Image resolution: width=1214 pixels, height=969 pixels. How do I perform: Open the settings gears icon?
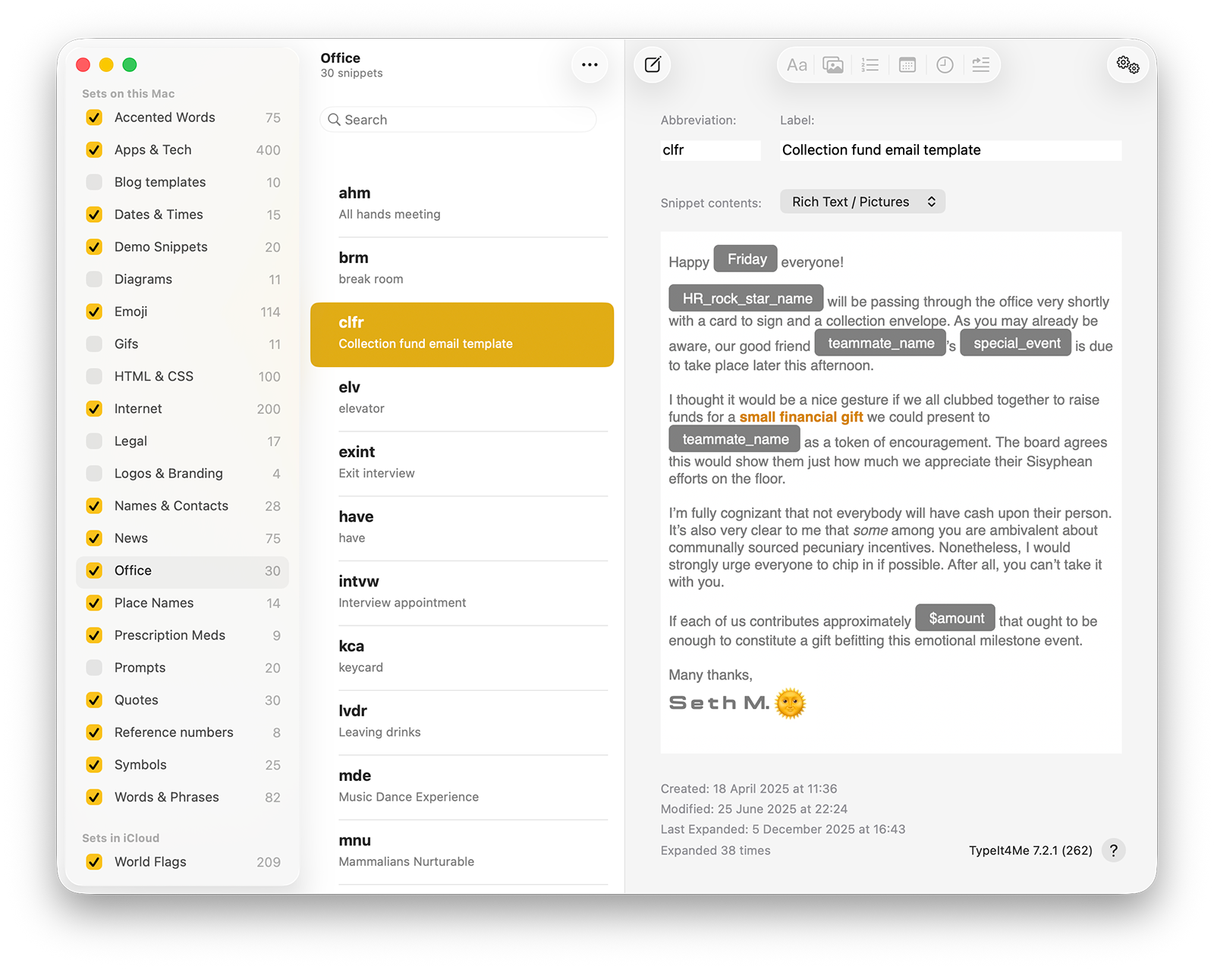(x=1128, y=64)
